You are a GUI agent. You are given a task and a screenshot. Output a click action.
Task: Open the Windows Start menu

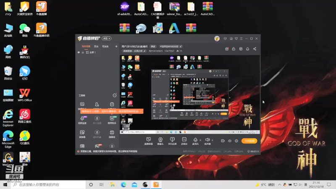[5, 184]
